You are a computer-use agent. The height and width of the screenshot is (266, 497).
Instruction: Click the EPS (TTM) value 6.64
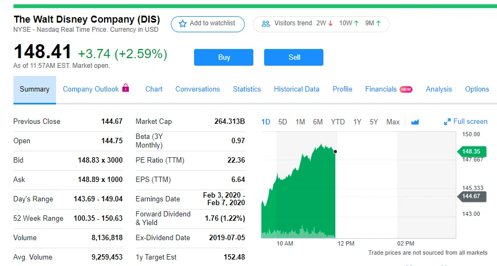238,179
